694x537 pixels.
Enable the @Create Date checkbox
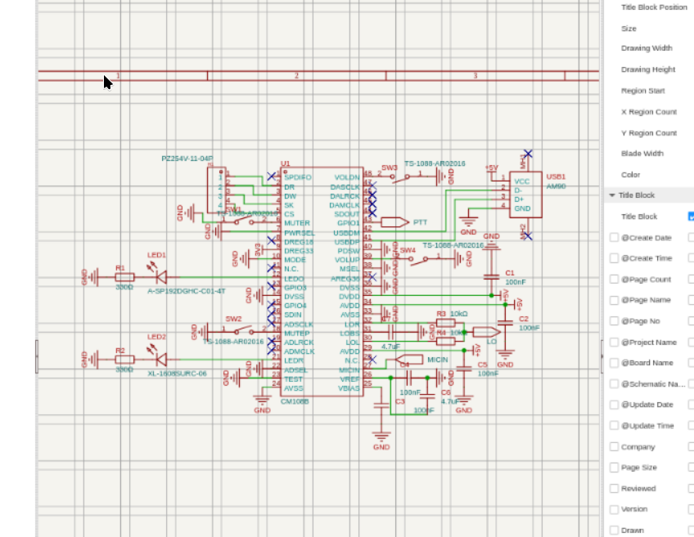coord(615,238)
